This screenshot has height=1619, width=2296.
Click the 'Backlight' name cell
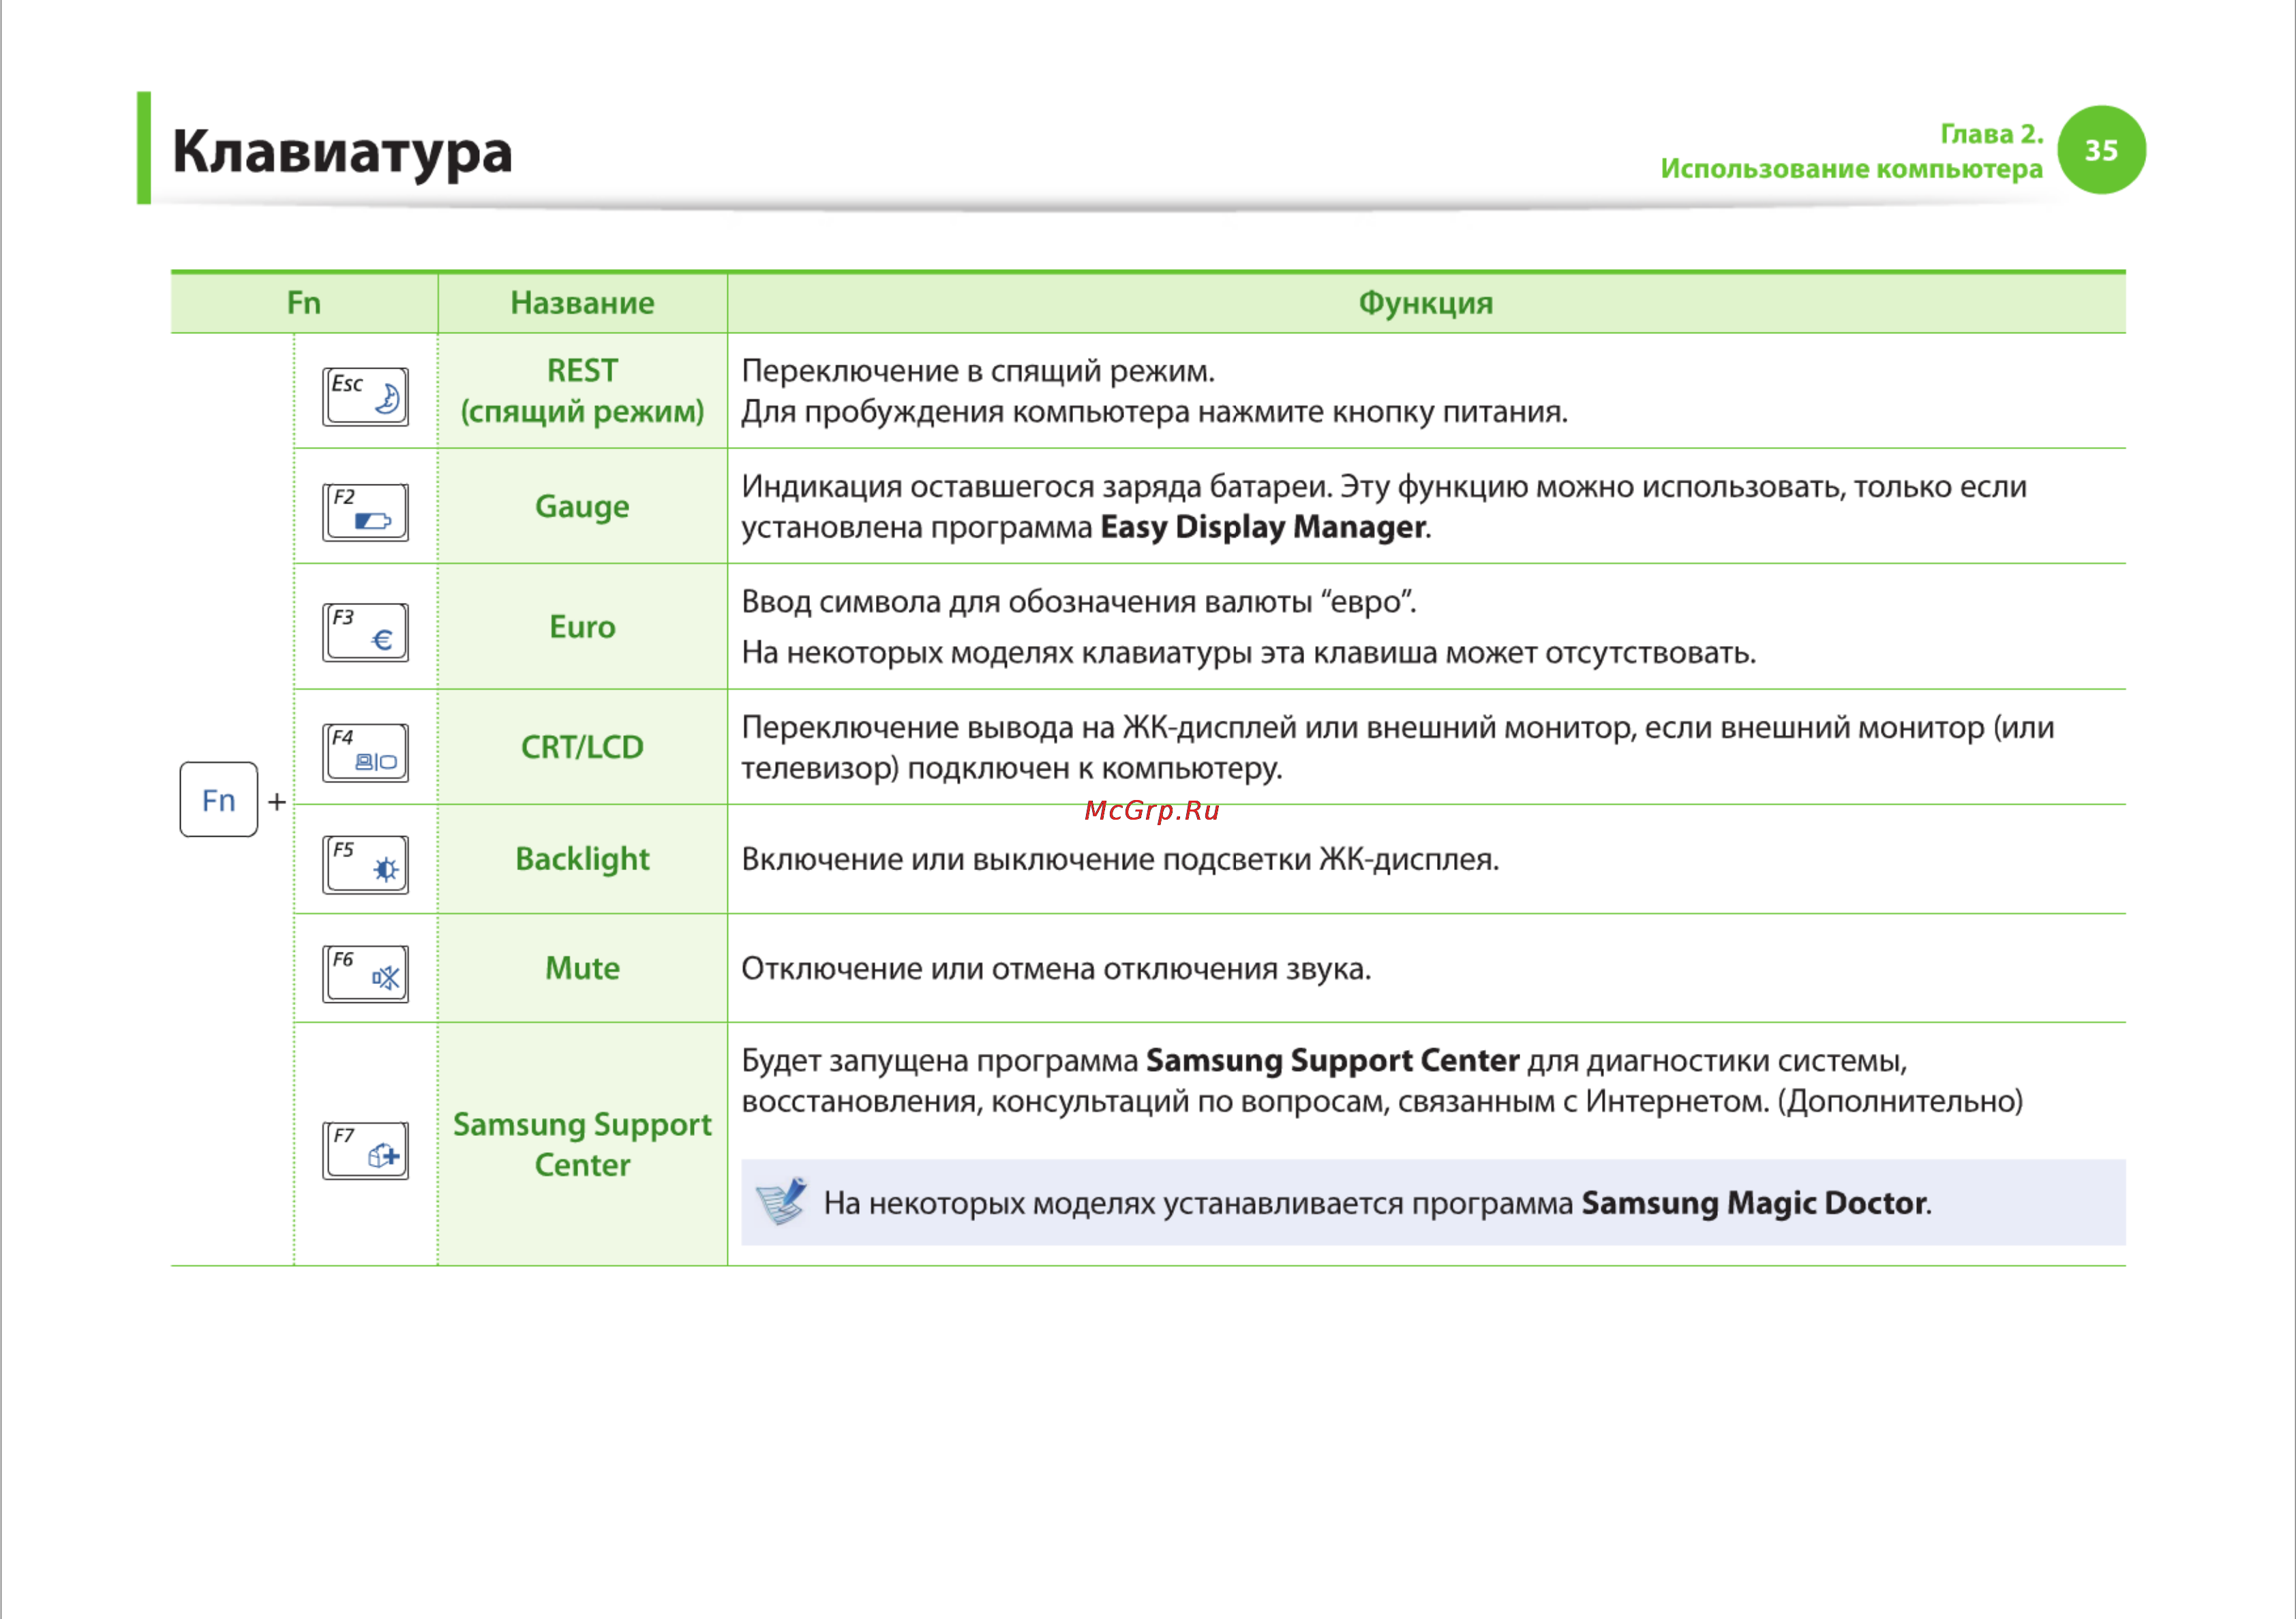pos(582,859)
